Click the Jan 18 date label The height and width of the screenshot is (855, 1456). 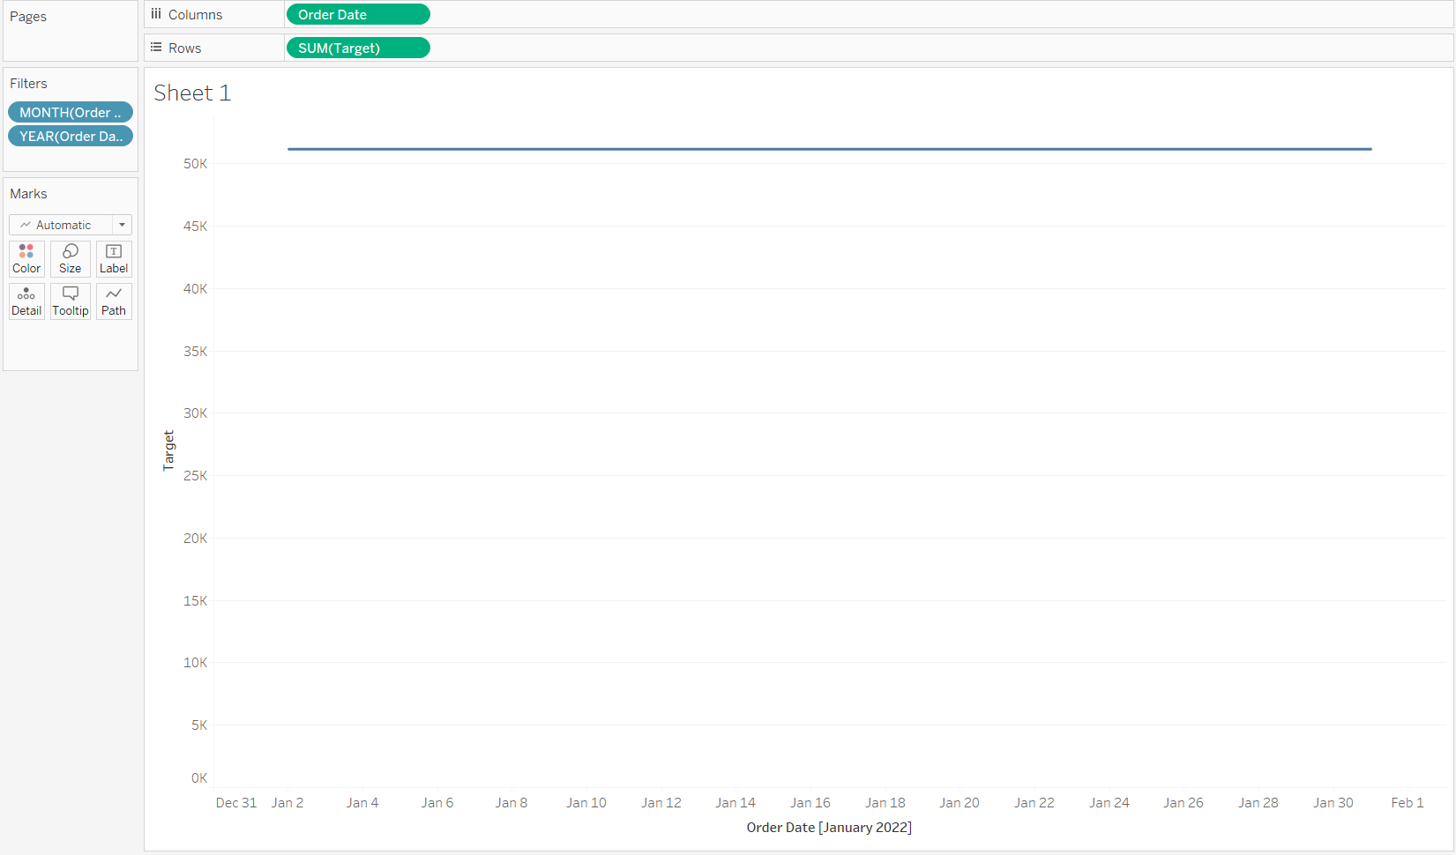tap(885, 802)
